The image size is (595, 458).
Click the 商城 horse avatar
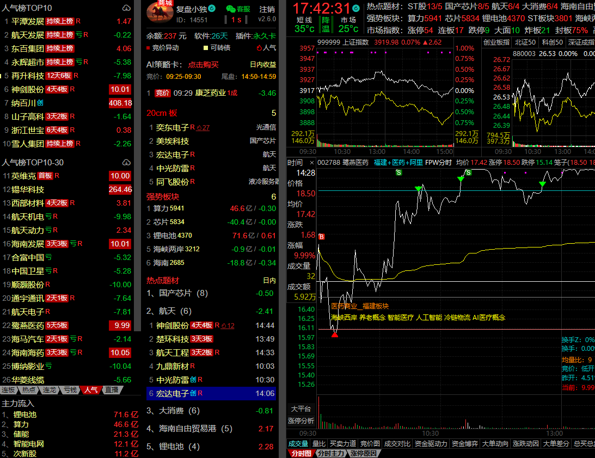[x=161, y=13]
